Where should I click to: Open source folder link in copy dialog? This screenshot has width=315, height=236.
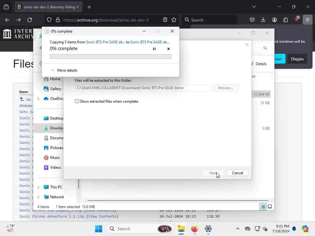tap(106, 42)
